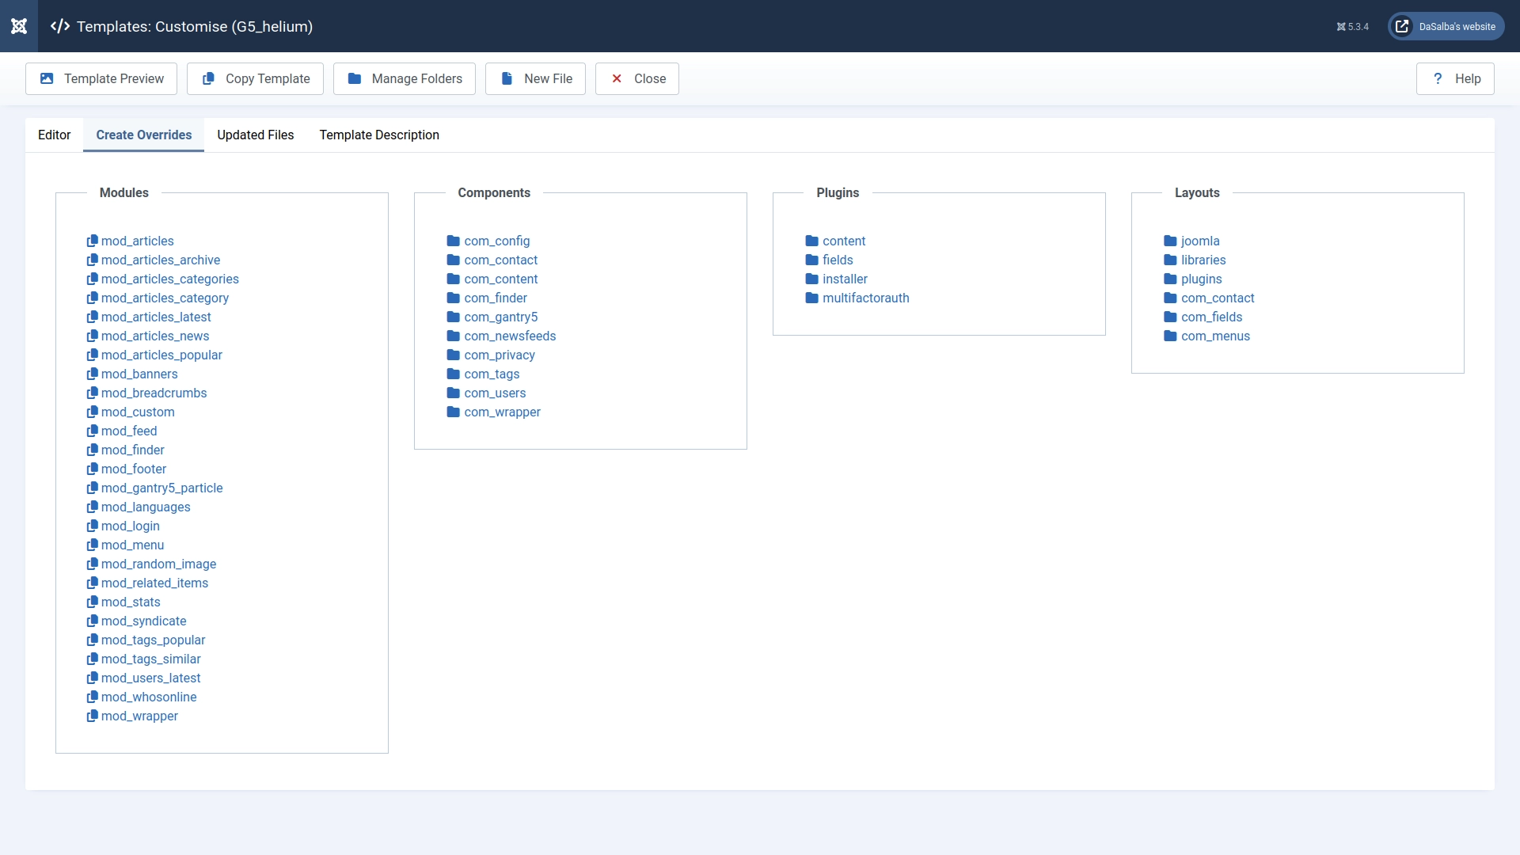Open the com_newsfeeds component override

510,336
